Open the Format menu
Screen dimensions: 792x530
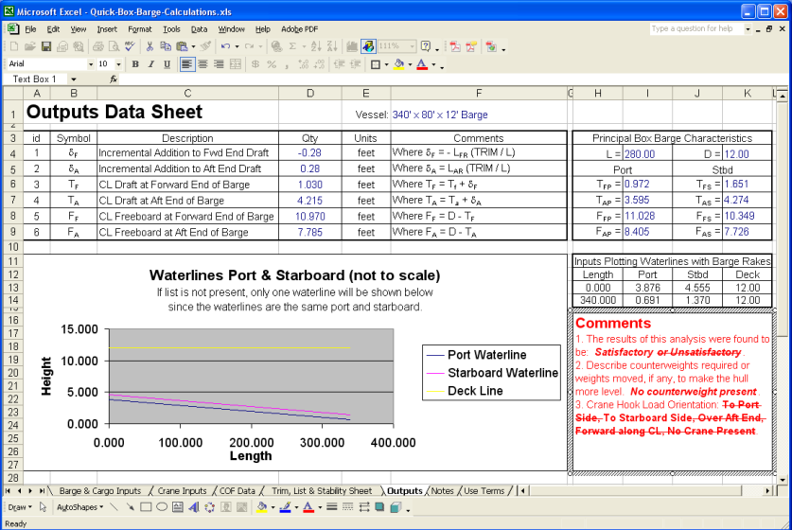coord(139,29)
